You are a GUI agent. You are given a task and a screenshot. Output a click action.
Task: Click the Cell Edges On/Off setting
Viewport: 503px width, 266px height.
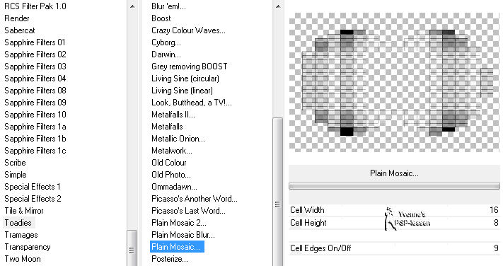point(394,248)
